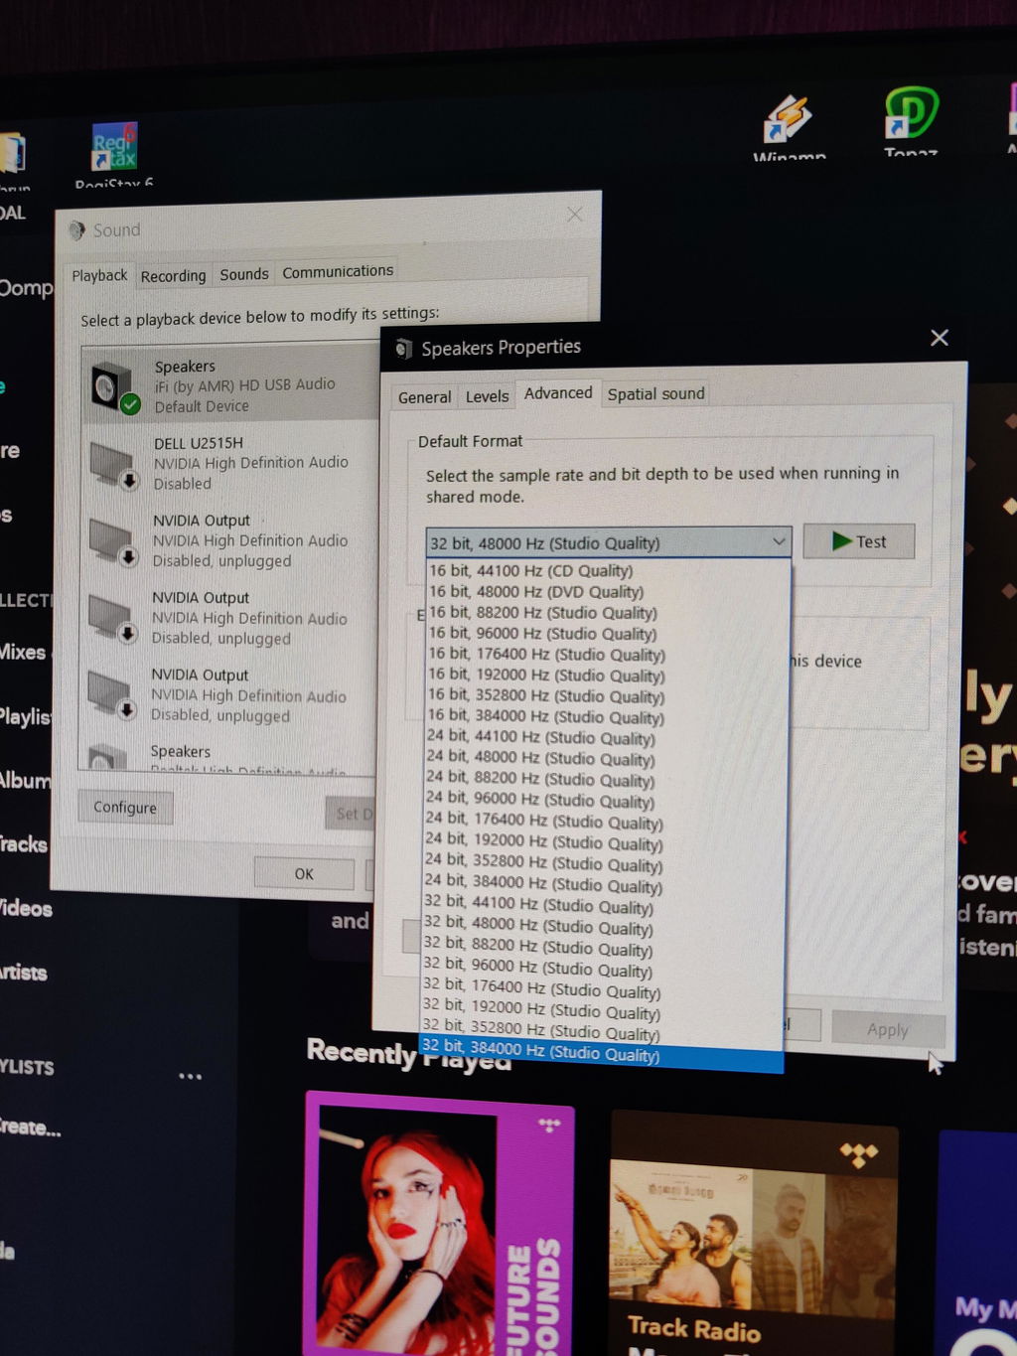The height and width of the screenshot is (1356, 1017).
Task: Collapse the sample rate dropdown arrow
Action: coord(779,541)
